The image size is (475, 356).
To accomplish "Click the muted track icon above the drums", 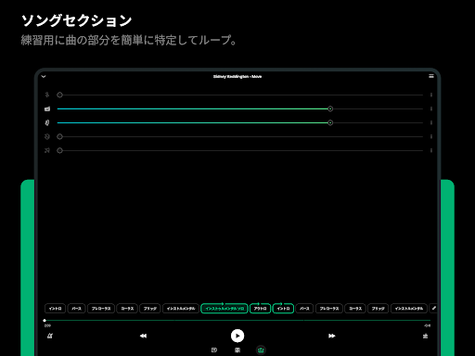I will click(47, 95).
